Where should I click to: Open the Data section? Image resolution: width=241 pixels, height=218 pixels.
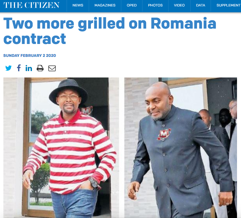pos(200,6)
